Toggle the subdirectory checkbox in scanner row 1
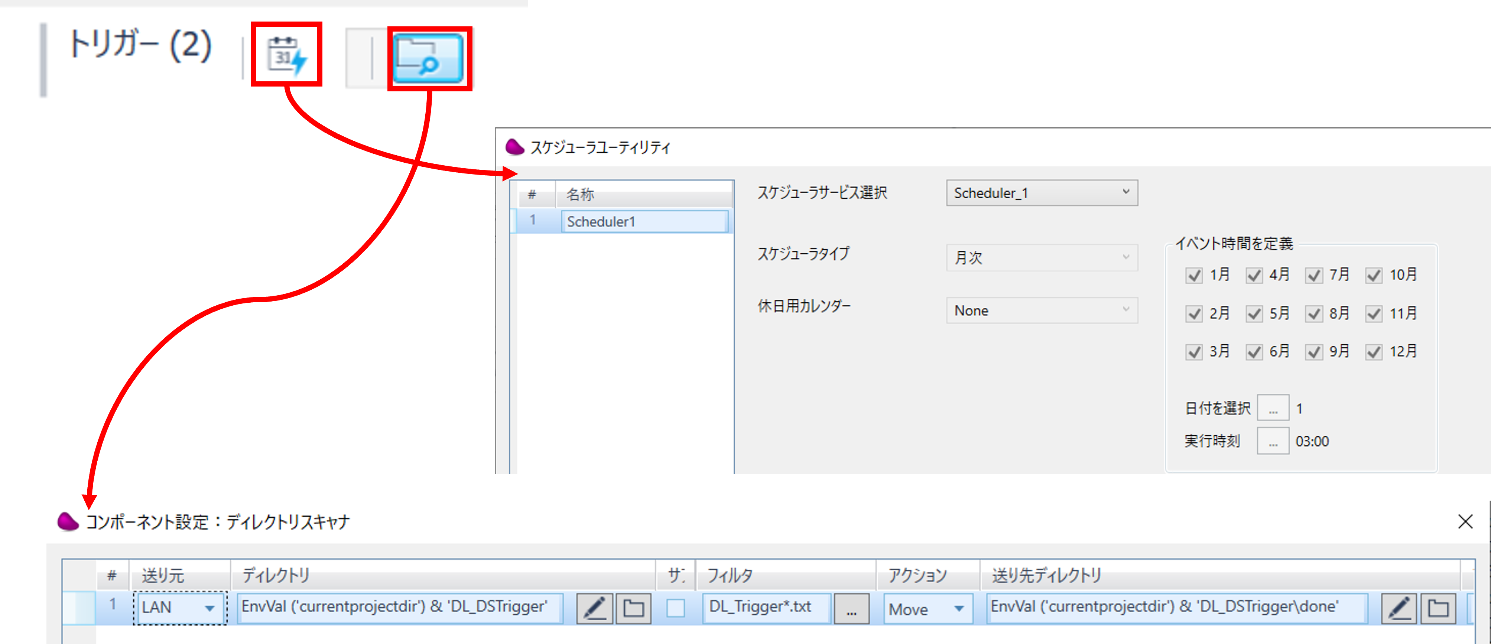 675,608
